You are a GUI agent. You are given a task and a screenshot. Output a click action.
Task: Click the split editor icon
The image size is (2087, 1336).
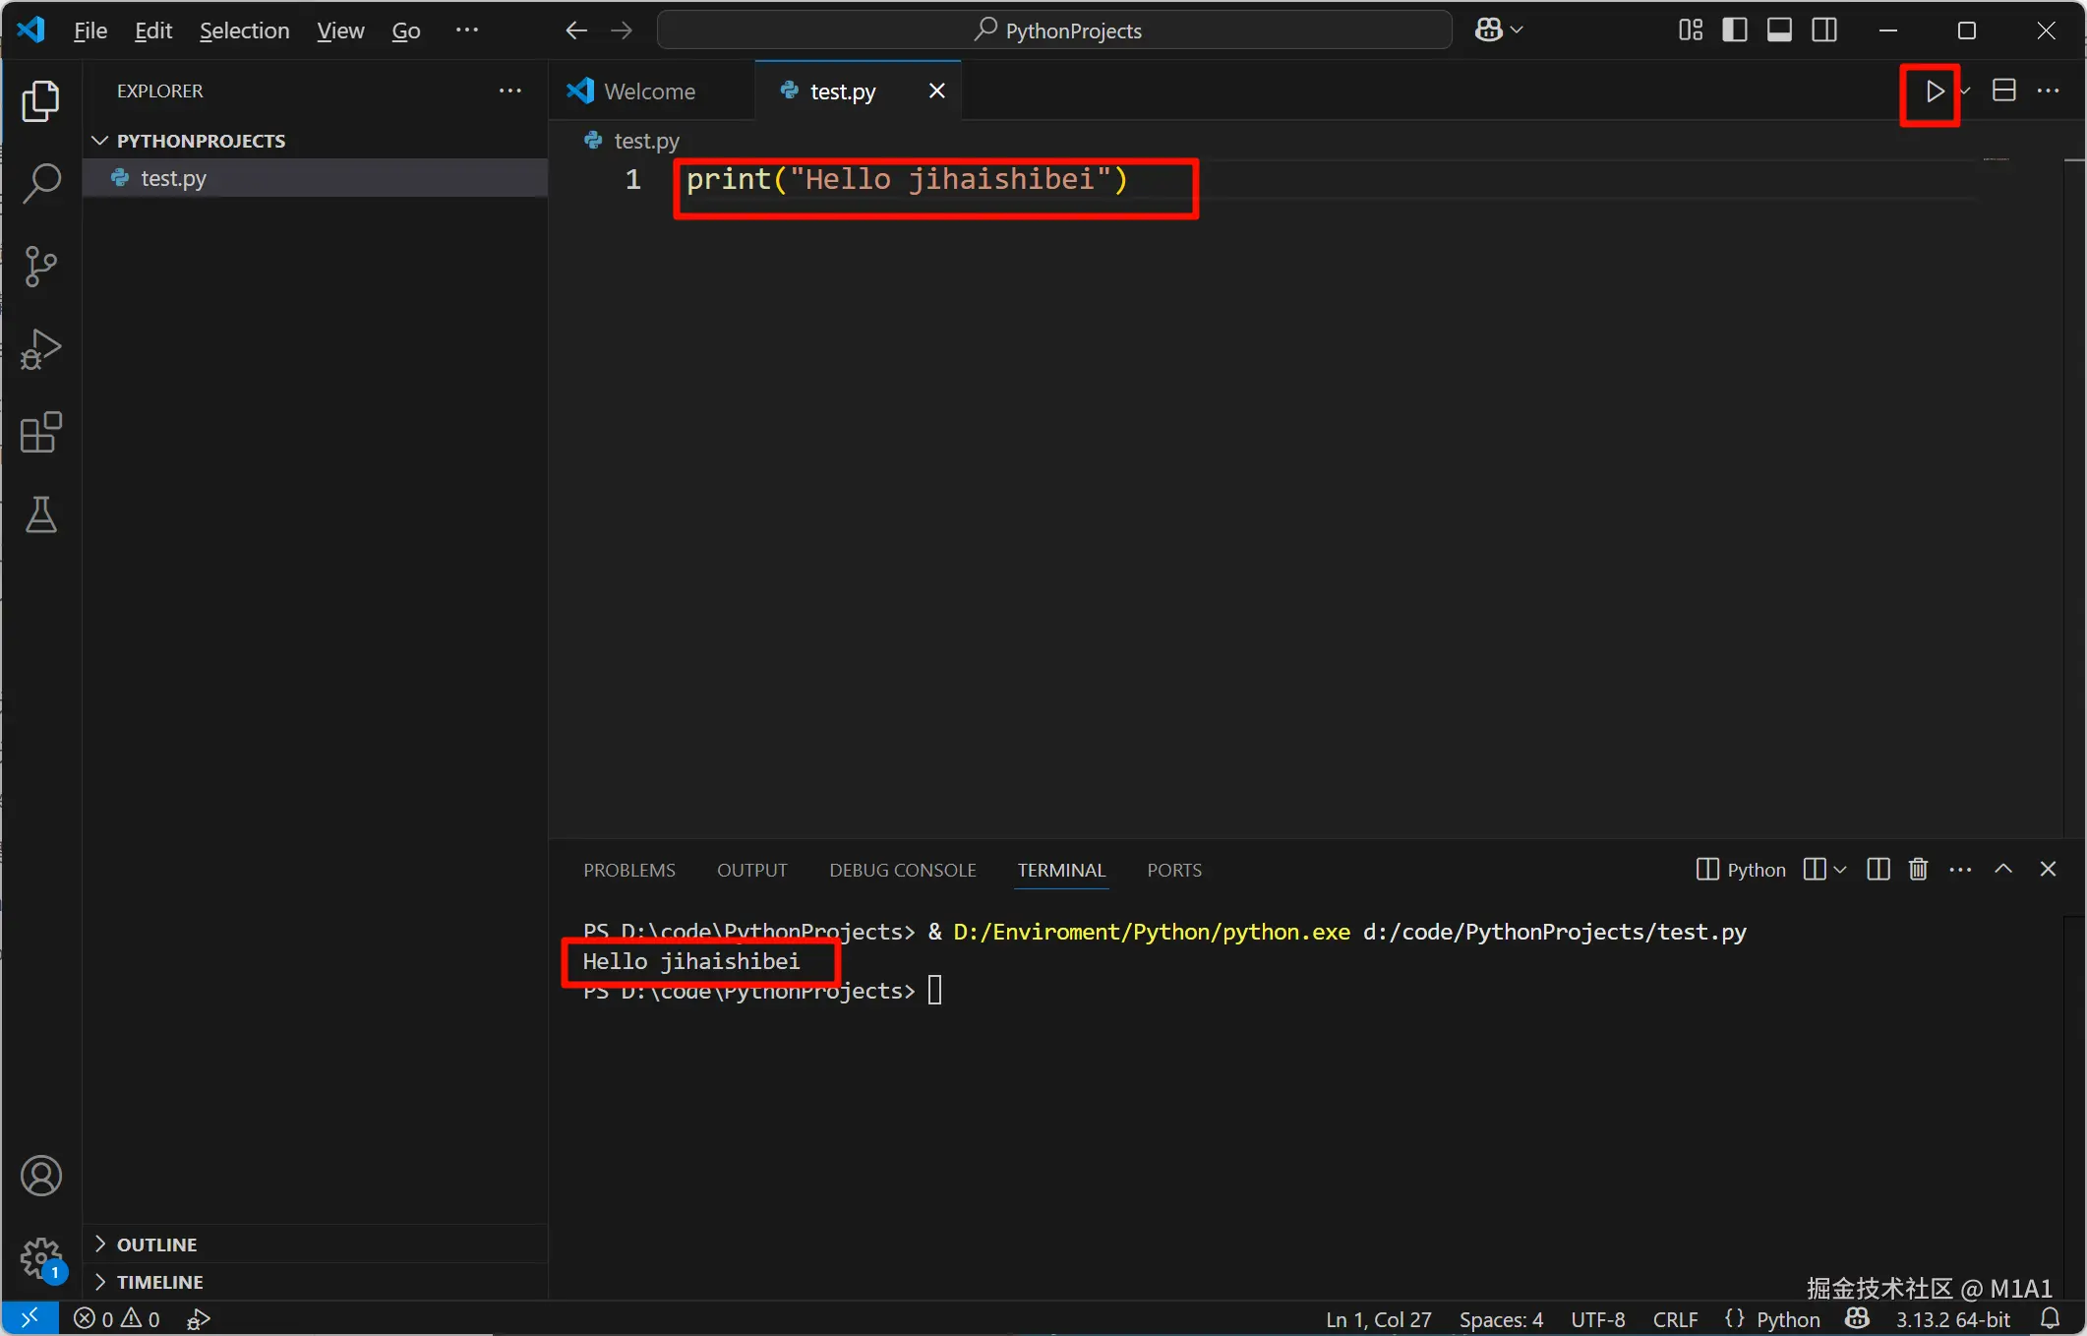[2003, 91]
